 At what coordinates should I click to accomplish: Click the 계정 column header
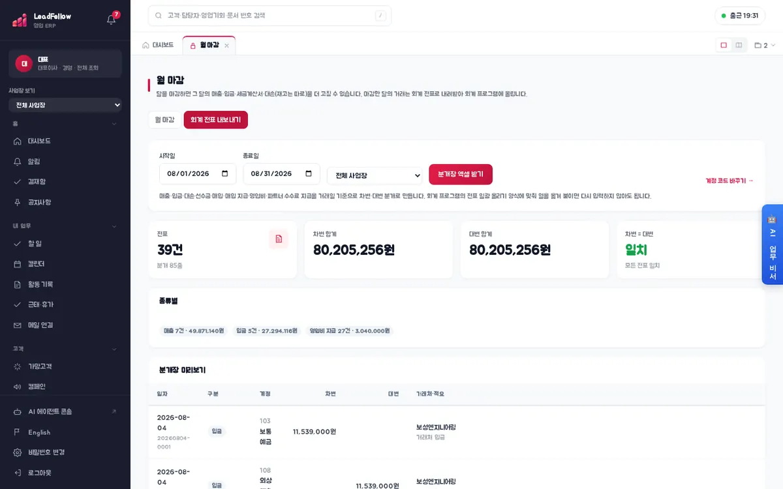(x=265, y=394)
